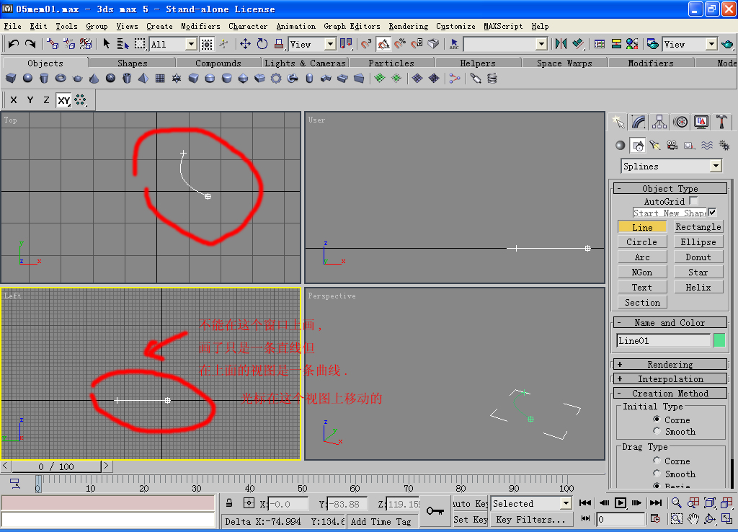This screenshot has height=532, width=738.
Task: Expand the Interpolation rollout
Action: (x=670, y=378)
